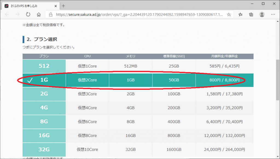Close the さくらのVPS お申し込み tab

[x=55, y=6]
